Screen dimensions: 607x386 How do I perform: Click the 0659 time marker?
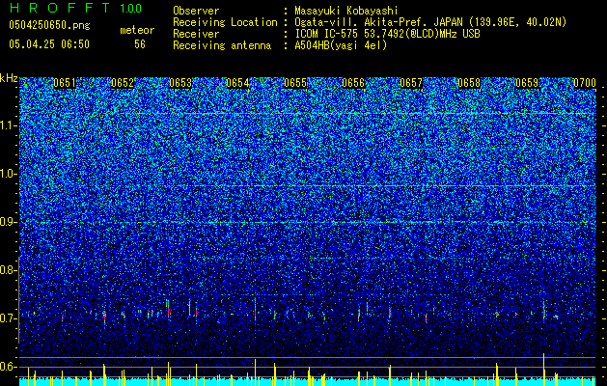[x=527, y=83]
